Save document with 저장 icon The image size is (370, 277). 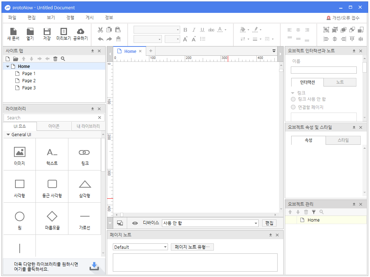tap(47, 34)
